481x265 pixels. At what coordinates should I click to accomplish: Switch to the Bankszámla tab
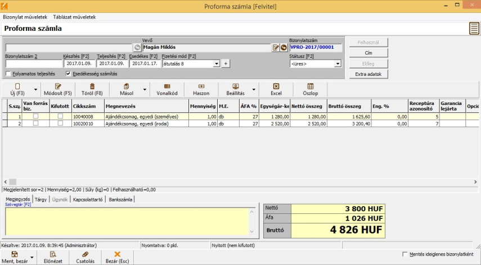coord(121,199)
